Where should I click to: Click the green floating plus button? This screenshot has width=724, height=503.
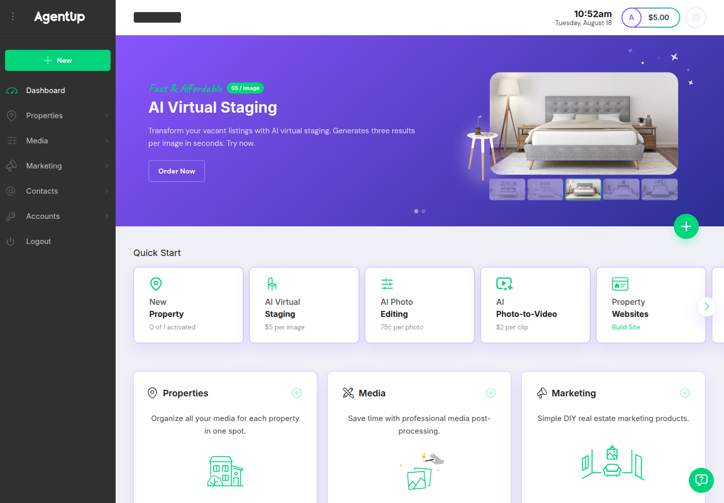[x=686, y=226]
